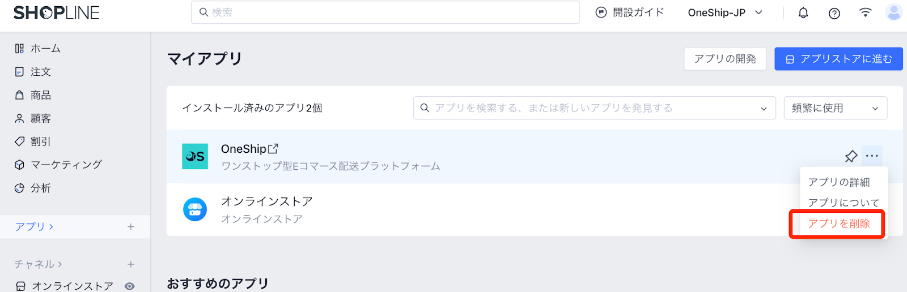Click the three-dot menu for OneShip
The height and width of the screenshot is (292, 907).
click(x=872, y=156)
